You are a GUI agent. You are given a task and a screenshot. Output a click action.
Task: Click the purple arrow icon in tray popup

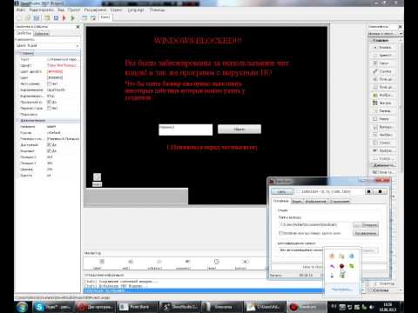coord(332,266)
